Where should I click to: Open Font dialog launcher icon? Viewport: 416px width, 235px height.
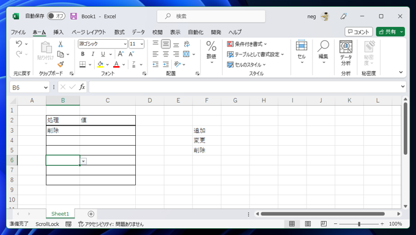point(144,73)
